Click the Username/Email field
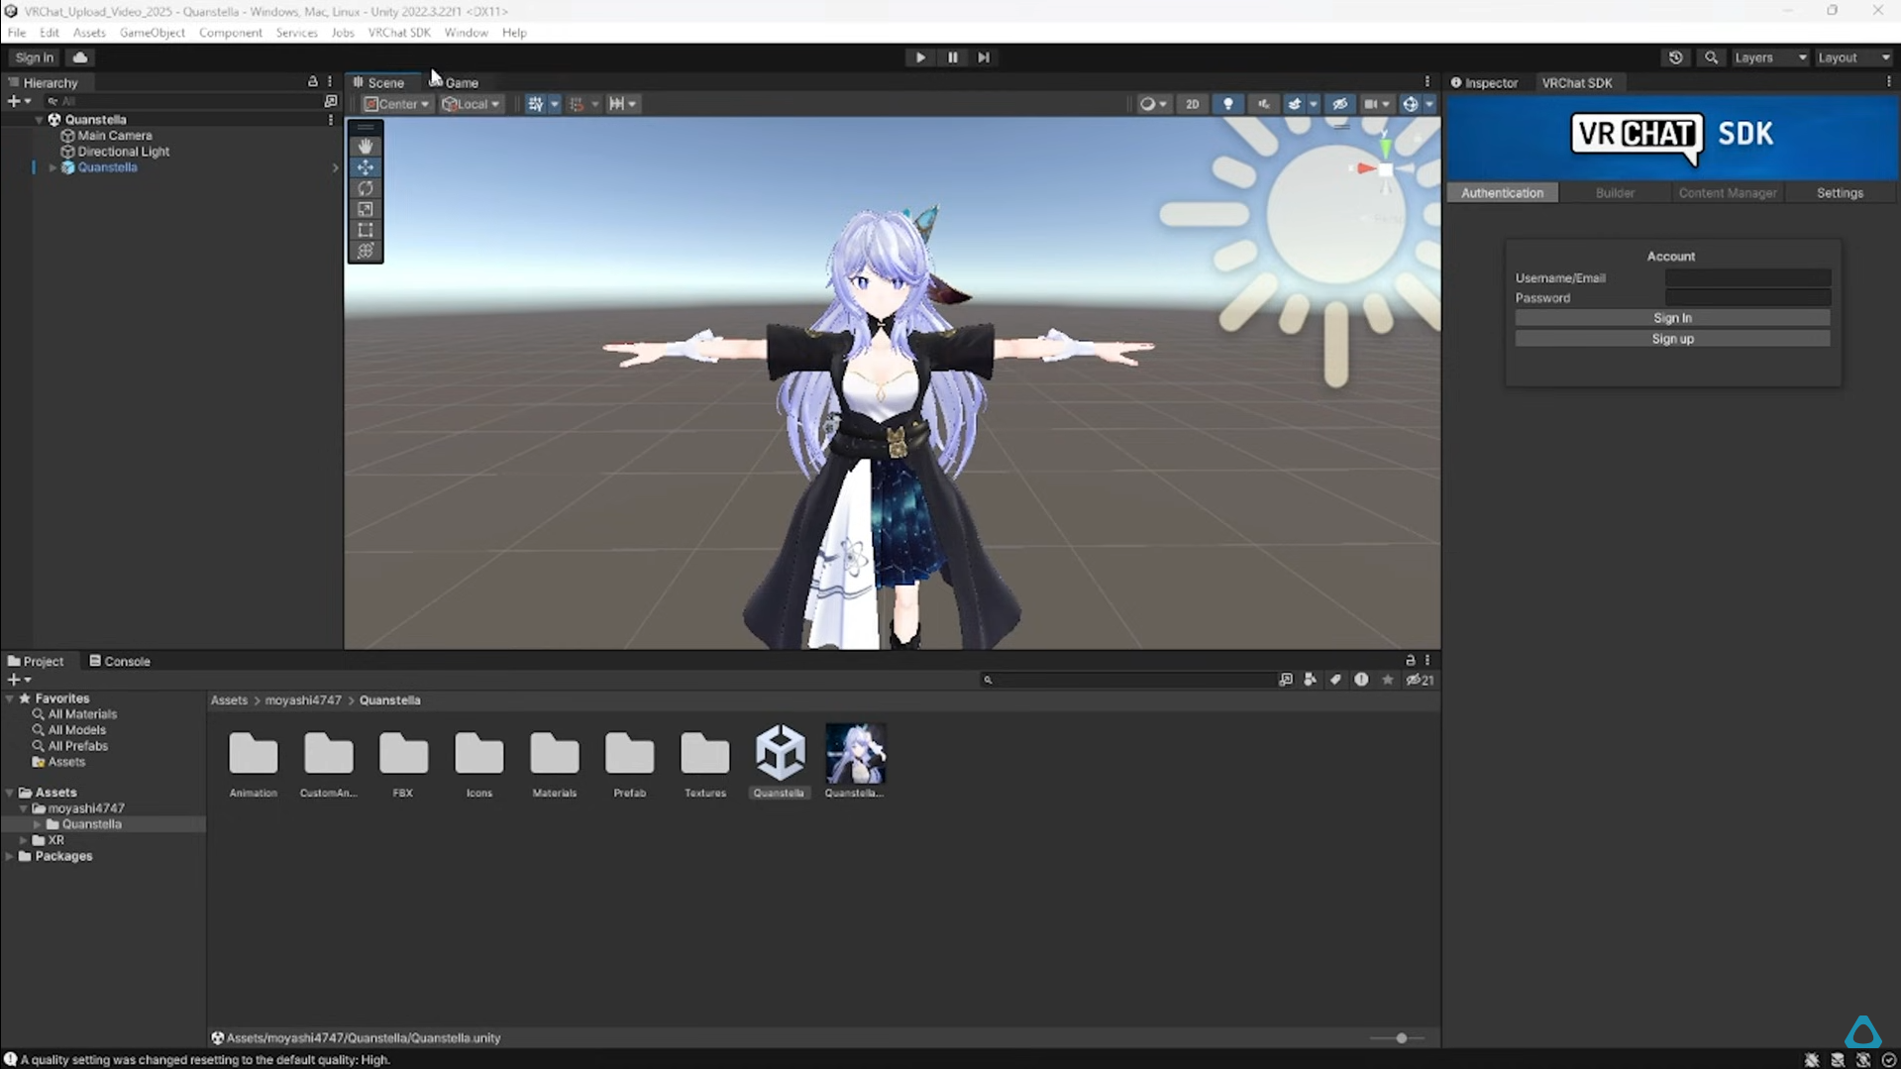This screenshot has width=1901, height=1069. (1747, 278)
